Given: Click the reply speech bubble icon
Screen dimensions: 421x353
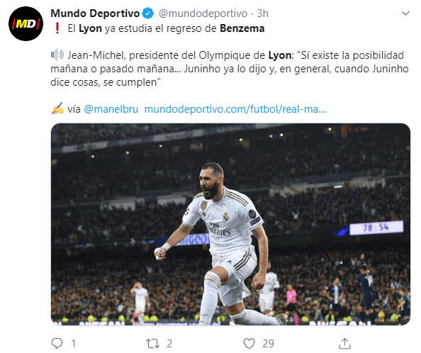Looking at the screenshot, I should (57, 343).
